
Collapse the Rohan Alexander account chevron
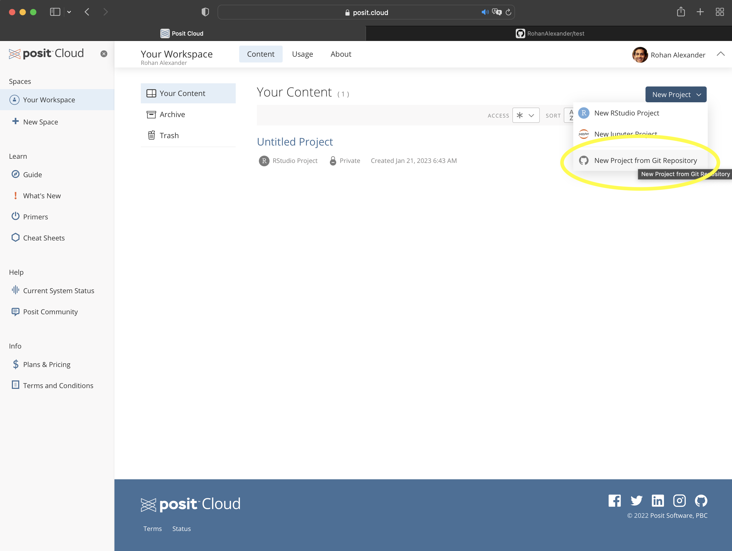(x=720, y=54)
